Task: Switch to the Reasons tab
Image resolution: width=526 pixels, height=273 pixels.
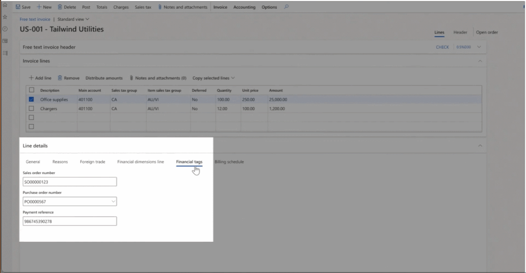Action: 60,162
